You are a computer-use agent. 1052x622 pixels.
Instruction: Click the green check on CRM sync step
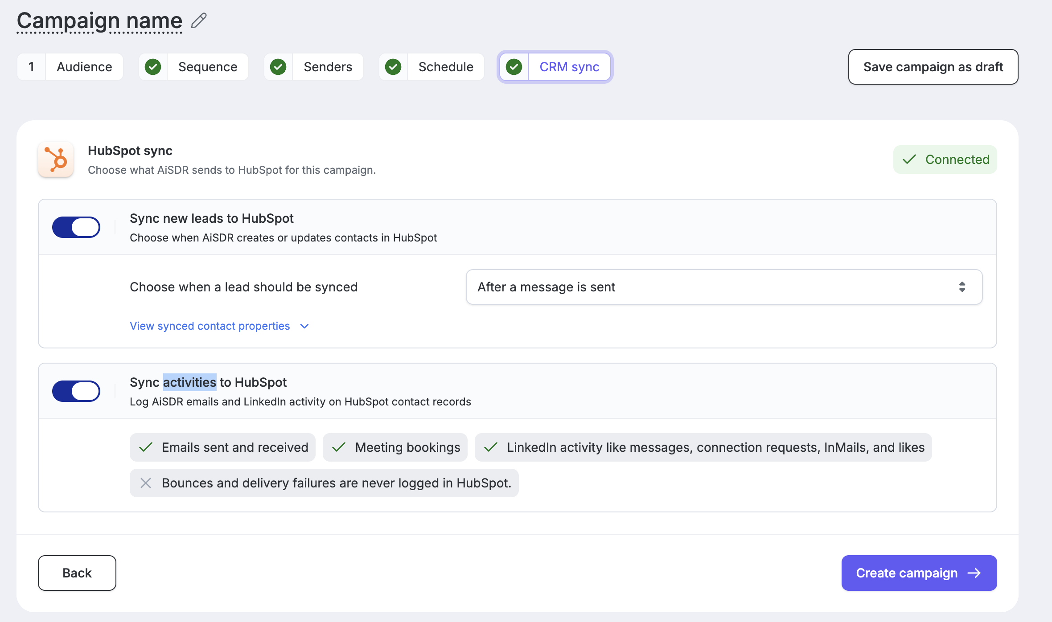point(514,67)
